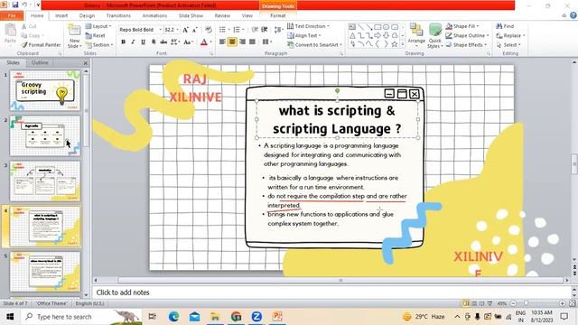Apply text shadow formatting

coord(154,42)
